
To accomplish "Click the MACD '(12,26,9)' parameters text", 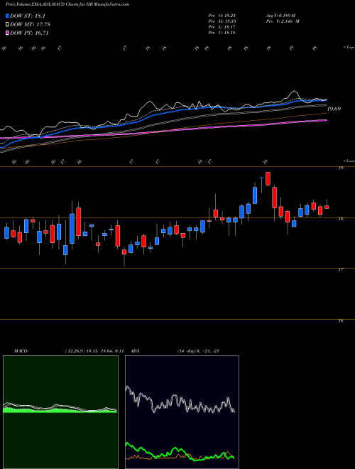I will [x=75, y=351].
